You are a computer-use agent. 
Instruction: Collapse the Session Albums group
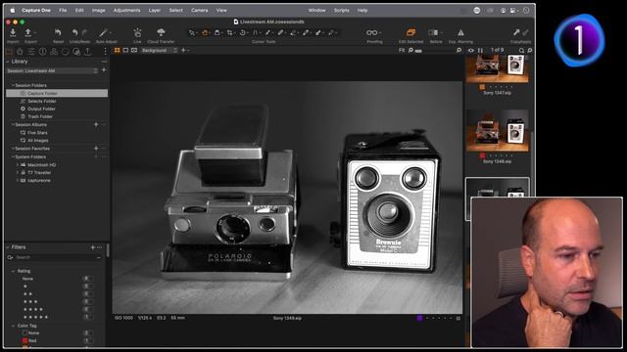[x=13, y=125]
